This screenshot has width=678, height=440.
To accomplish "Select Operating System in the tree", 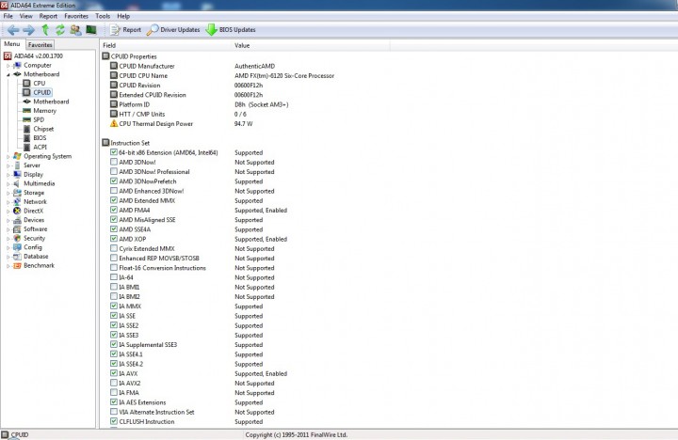I will point(42,156).
